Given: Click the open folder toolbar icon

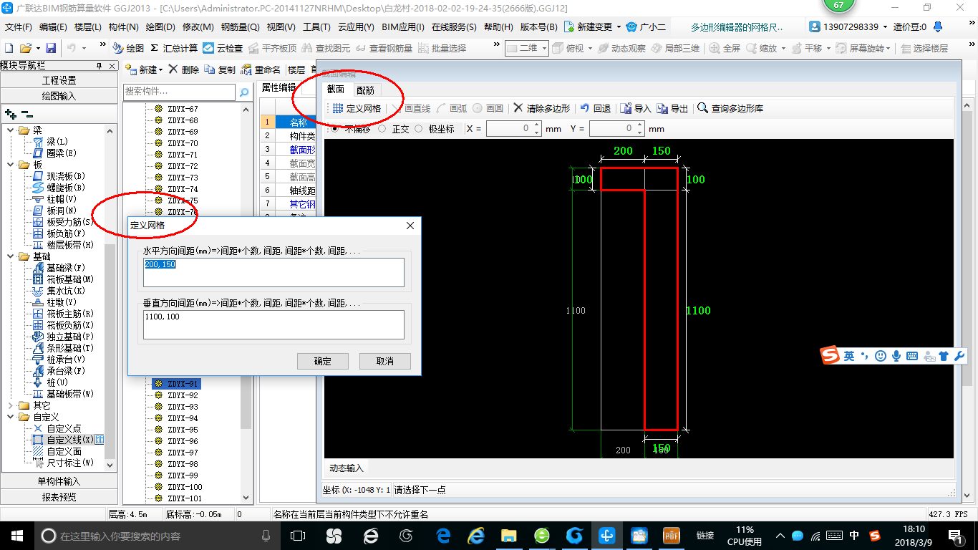Looking at the screenshot, I should pos(26,48).
